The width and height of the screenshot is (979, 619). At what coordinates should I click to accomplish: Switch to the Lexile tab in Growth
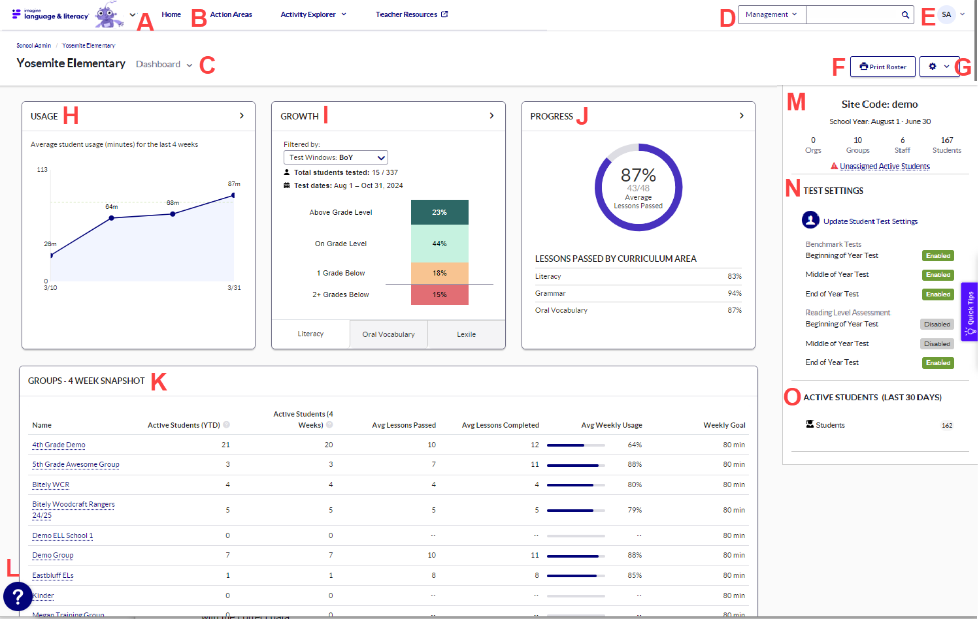[465, 334]
